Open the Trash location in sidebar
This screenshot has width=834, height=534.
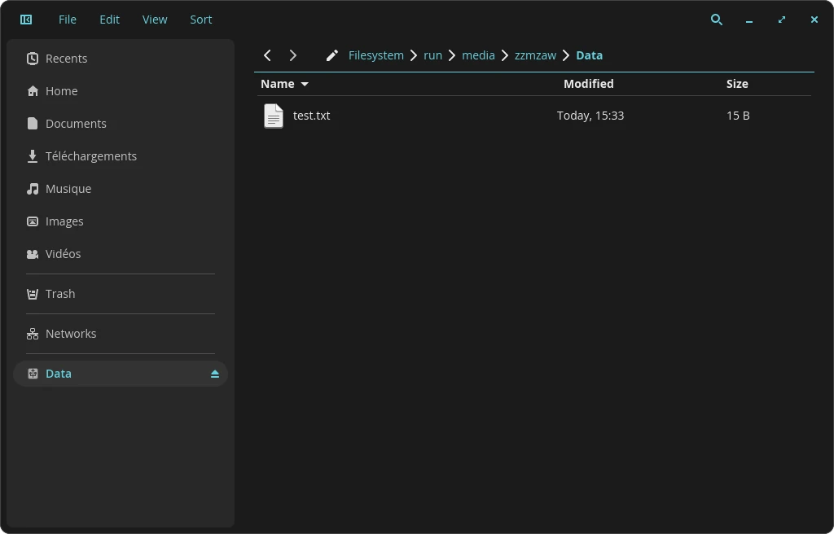click(59, 294)
